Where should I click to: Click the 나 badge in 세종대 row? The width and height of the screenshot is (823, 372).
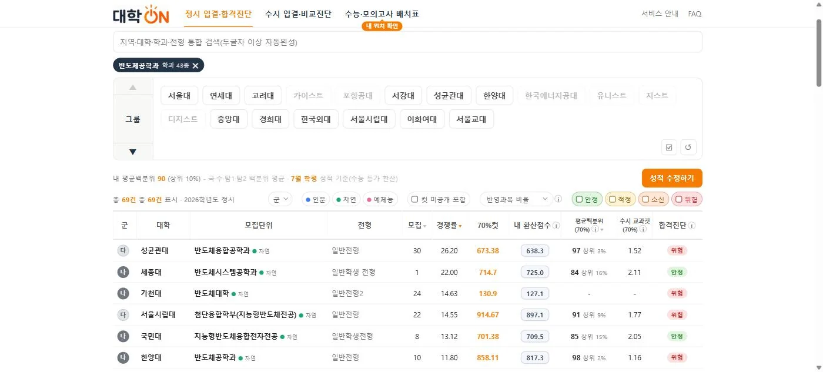123,272
